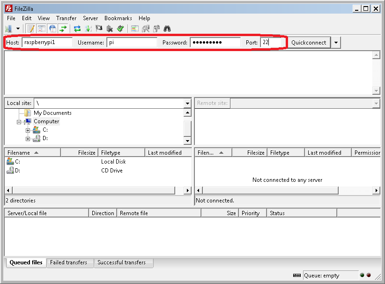Select D: drive in local tree
Image resolution: width=385 pixels, height=284 pixels.
click(45, 138)
